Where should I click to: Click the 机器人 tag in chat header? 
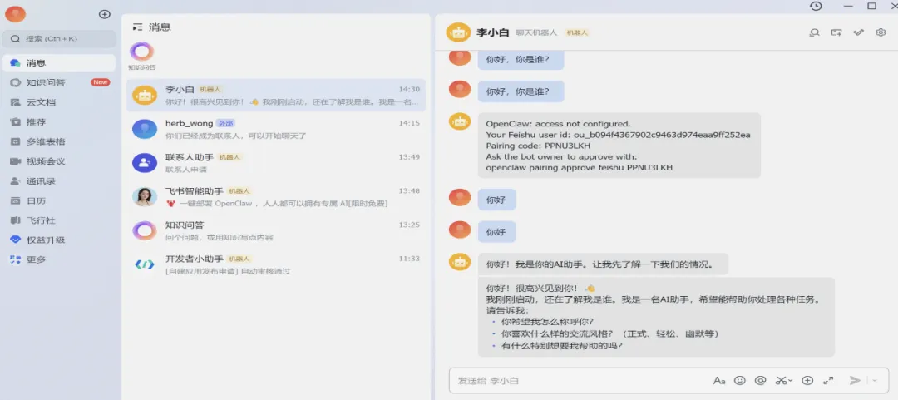[x=577, y=32]
